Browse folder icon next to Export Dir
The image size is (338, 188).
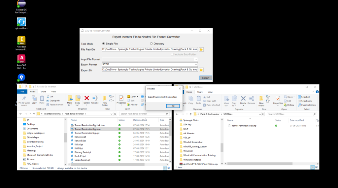pos(201,70)
